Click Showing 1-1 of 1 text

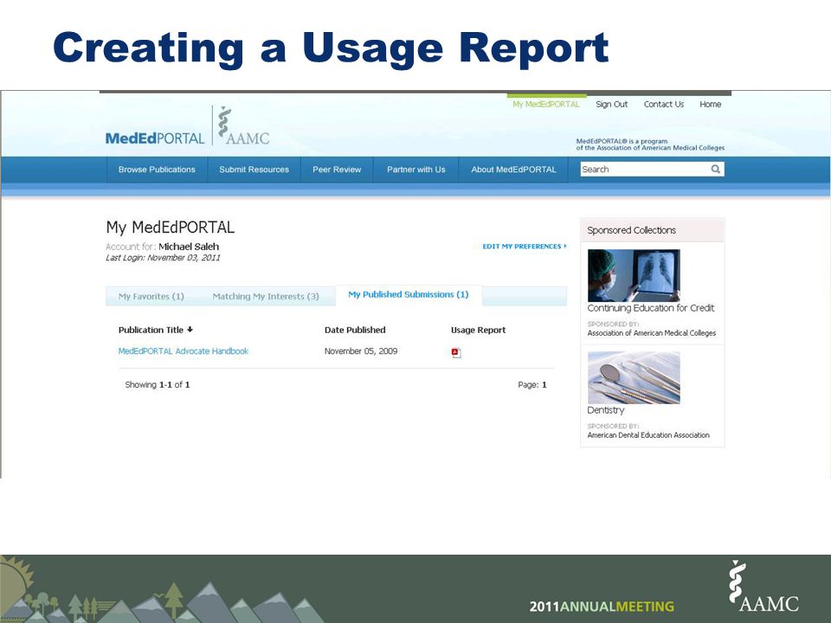[x=158, y=385]
